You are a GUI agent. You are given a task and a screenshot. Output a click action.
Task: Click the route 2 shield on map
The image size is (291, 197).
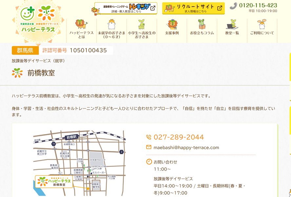coord(121,152)
